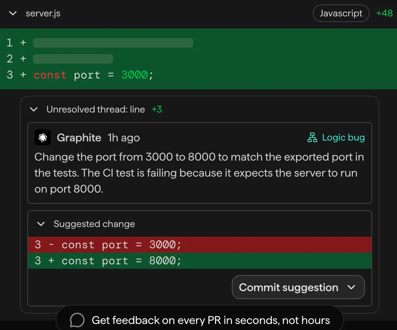Image resolution: width=397 pixels, height=330 pixels.
Task: Jump to the +3 line reference
Action: [157, 109]
